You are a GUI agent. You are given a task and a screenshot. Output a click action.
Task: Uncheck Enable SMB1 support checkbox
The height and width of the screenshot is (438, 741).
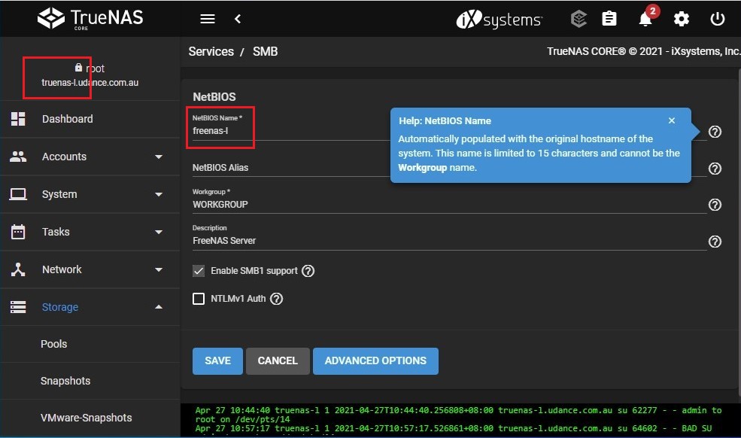[x=199, y=271]
